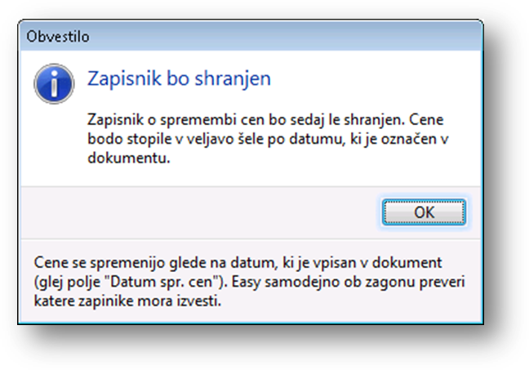Click the phrase "samodejno ob zagonu preveri" in footer
Image resolution: width=529 pixels, height=370 pixels.
pos(365,283)
